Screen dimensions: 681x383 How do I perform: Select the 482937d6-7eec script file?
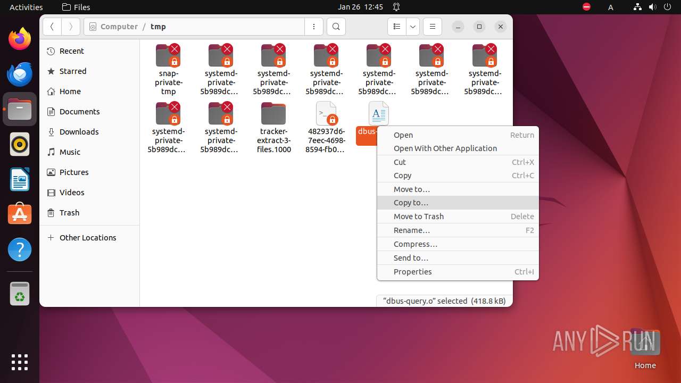click(326, 128)
